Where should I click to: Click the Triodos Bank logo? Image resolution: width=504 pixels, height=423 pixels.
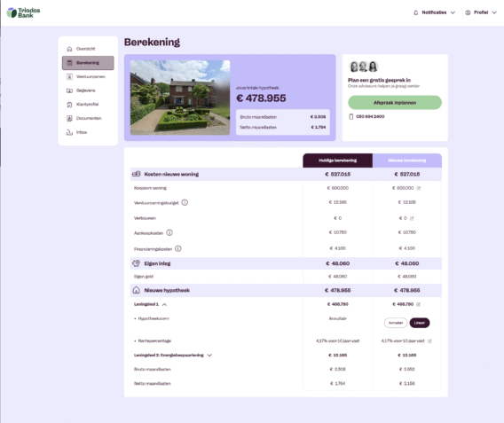[x=23, y=12]
